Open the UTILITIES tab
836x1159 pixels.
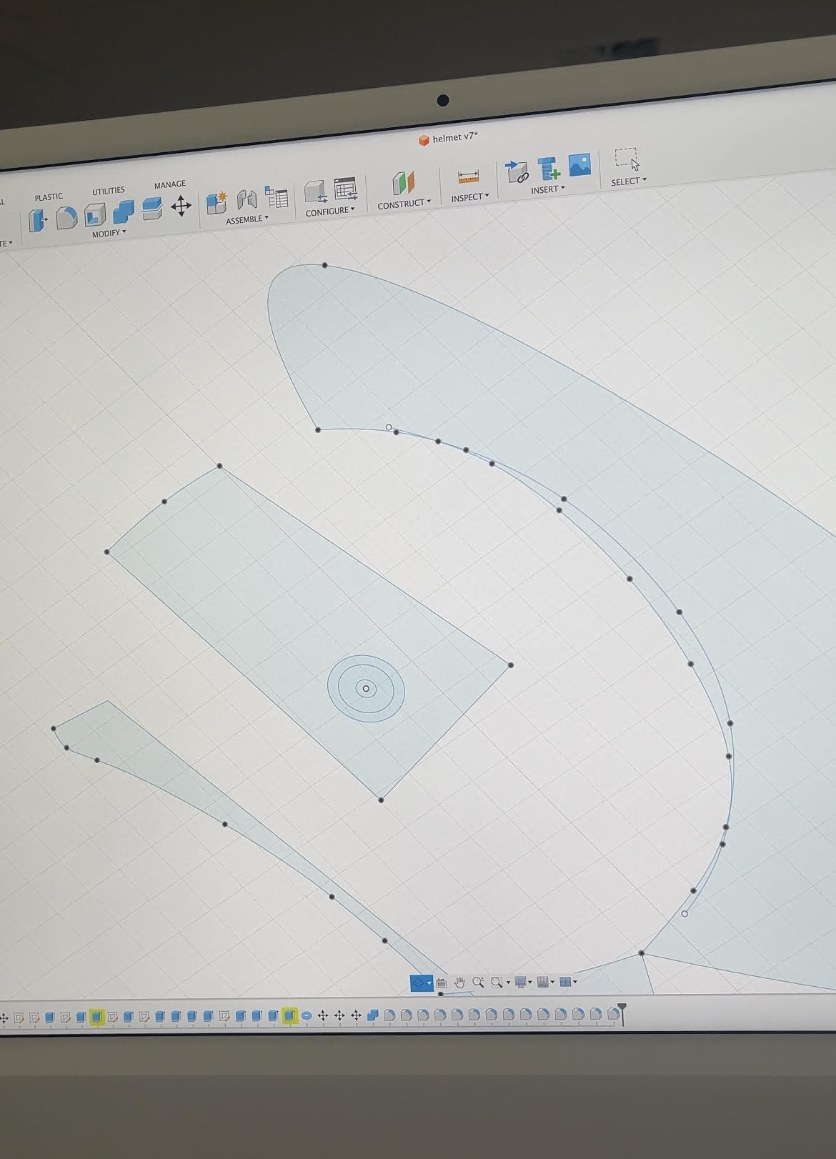(108, 191)
